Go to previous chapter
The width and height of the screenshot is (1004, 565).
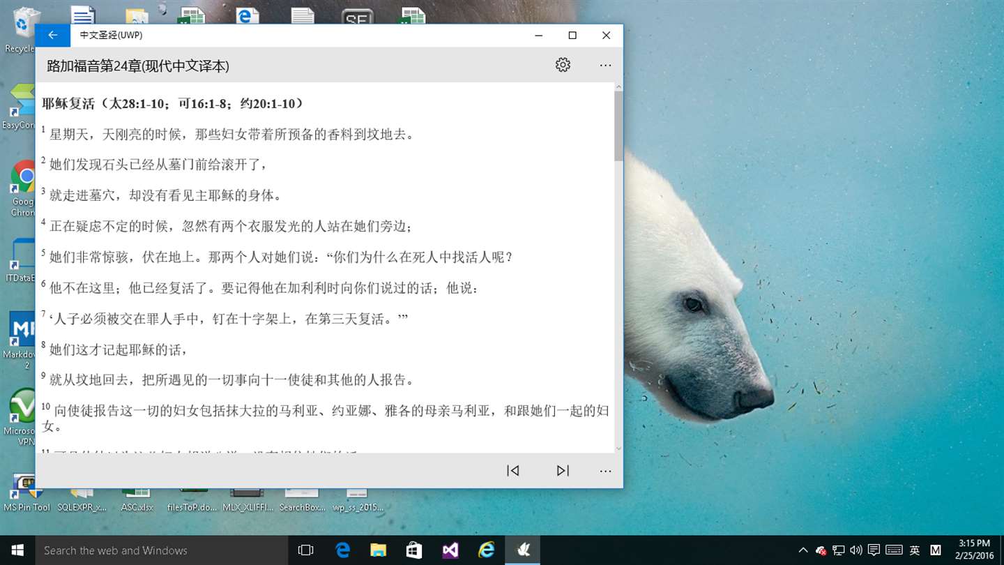513,471
